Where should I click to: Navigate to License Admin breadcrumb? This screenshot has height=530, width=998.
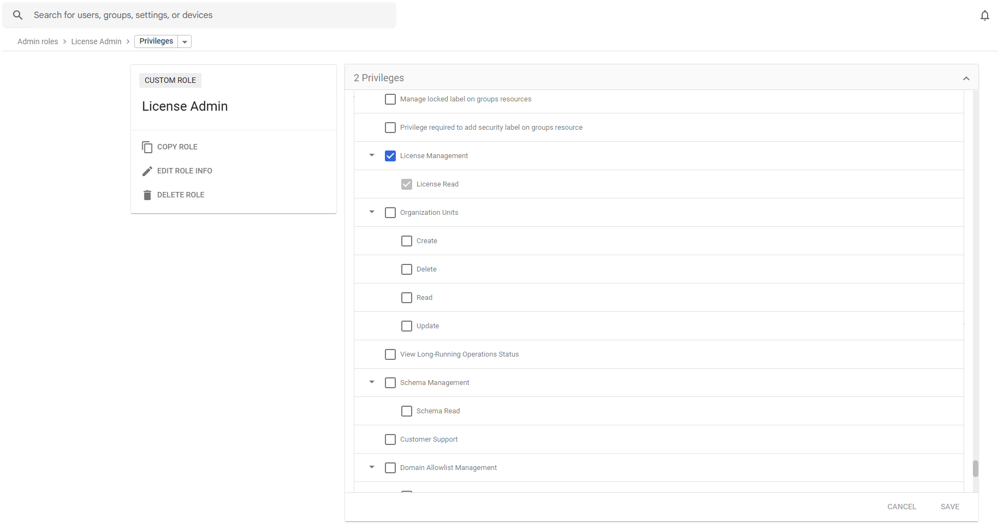coord(96,41)
